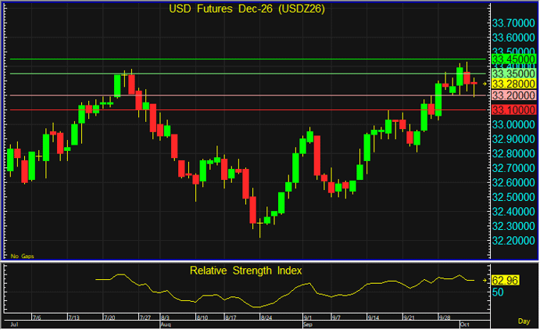The height and width of the screenshot is (330, 540).
Task: Click the 8/10 date label
Action: [202, 317]
